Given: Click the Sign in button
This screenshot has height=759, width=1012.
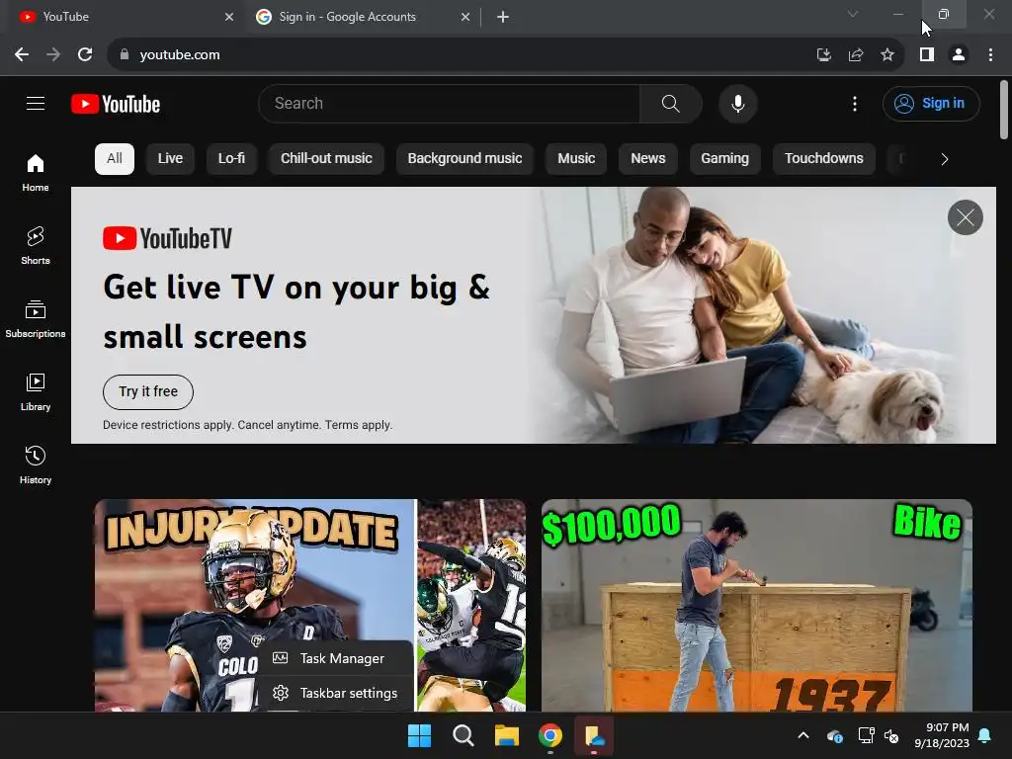Looking at the screenshot, I should [x=931, y=103].
